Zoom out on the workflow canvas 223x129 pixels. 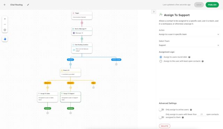pos(5,24)
